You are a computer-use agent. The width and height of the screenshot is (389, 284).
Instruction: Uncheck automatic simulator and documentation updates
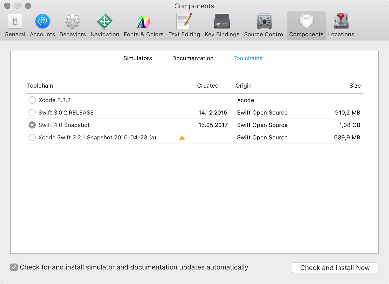pyautogui.click(x=14, y=267)
